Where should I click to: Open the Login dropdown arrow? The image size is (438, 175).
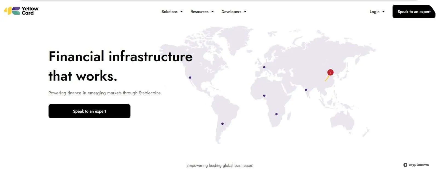(x=384, y=11)
